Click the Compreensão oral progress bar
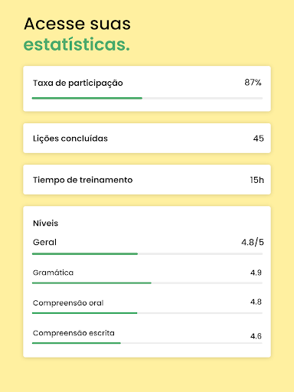The image size is (294, 392). [x=147, y=313]
